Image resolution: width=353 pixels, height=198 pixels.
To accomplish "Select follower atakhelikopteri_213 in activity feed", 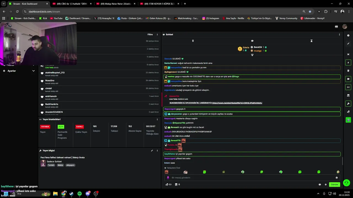I will 55,73.
